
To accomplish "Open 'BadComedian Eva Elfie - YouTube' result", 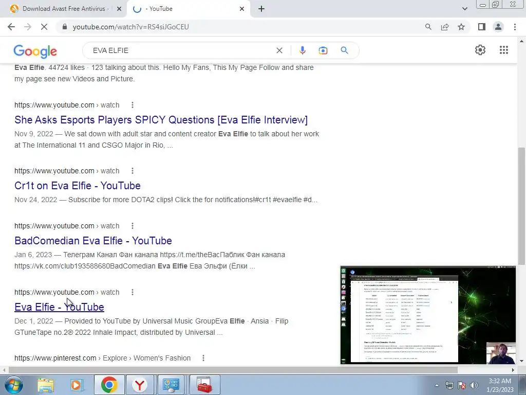I will point(93,241).
